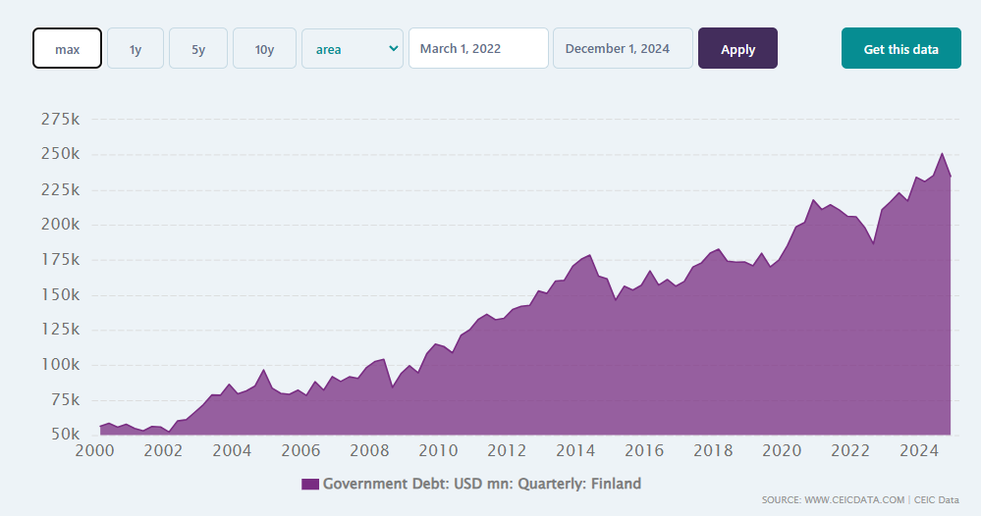Click the 2020 label on the x-axis

(x=783, y=451)
